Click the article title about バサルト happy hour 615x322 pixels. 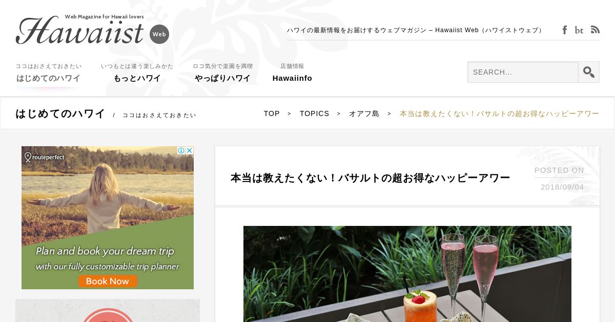point(370,178)
